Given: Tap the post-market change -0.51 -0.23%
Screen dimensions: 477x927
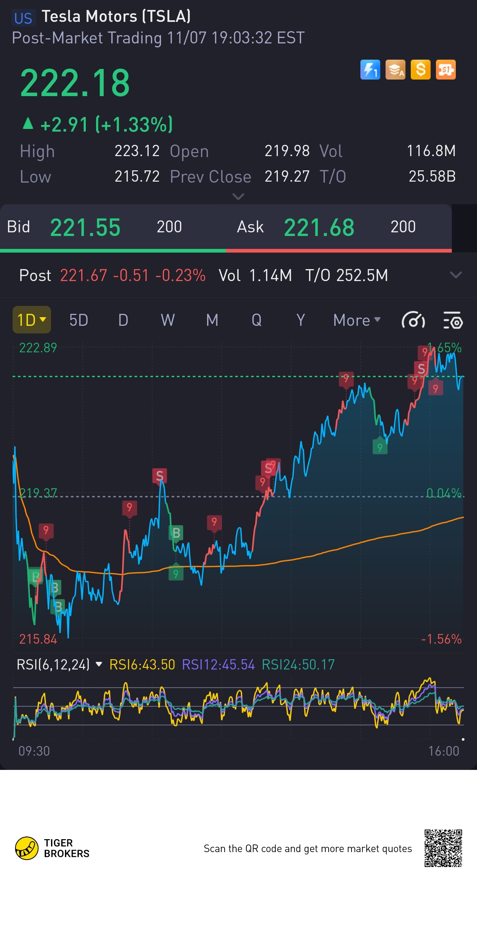Looking at the screenshot, I should coord(159,275).
